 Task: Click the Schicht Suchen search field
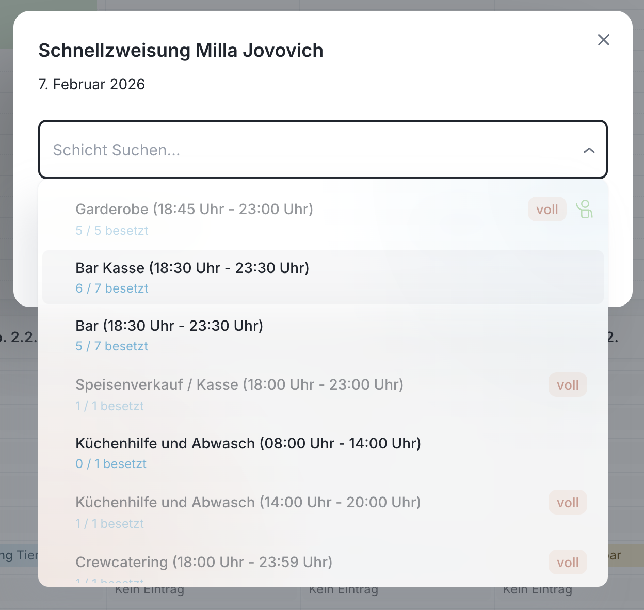tap(310, 150)
